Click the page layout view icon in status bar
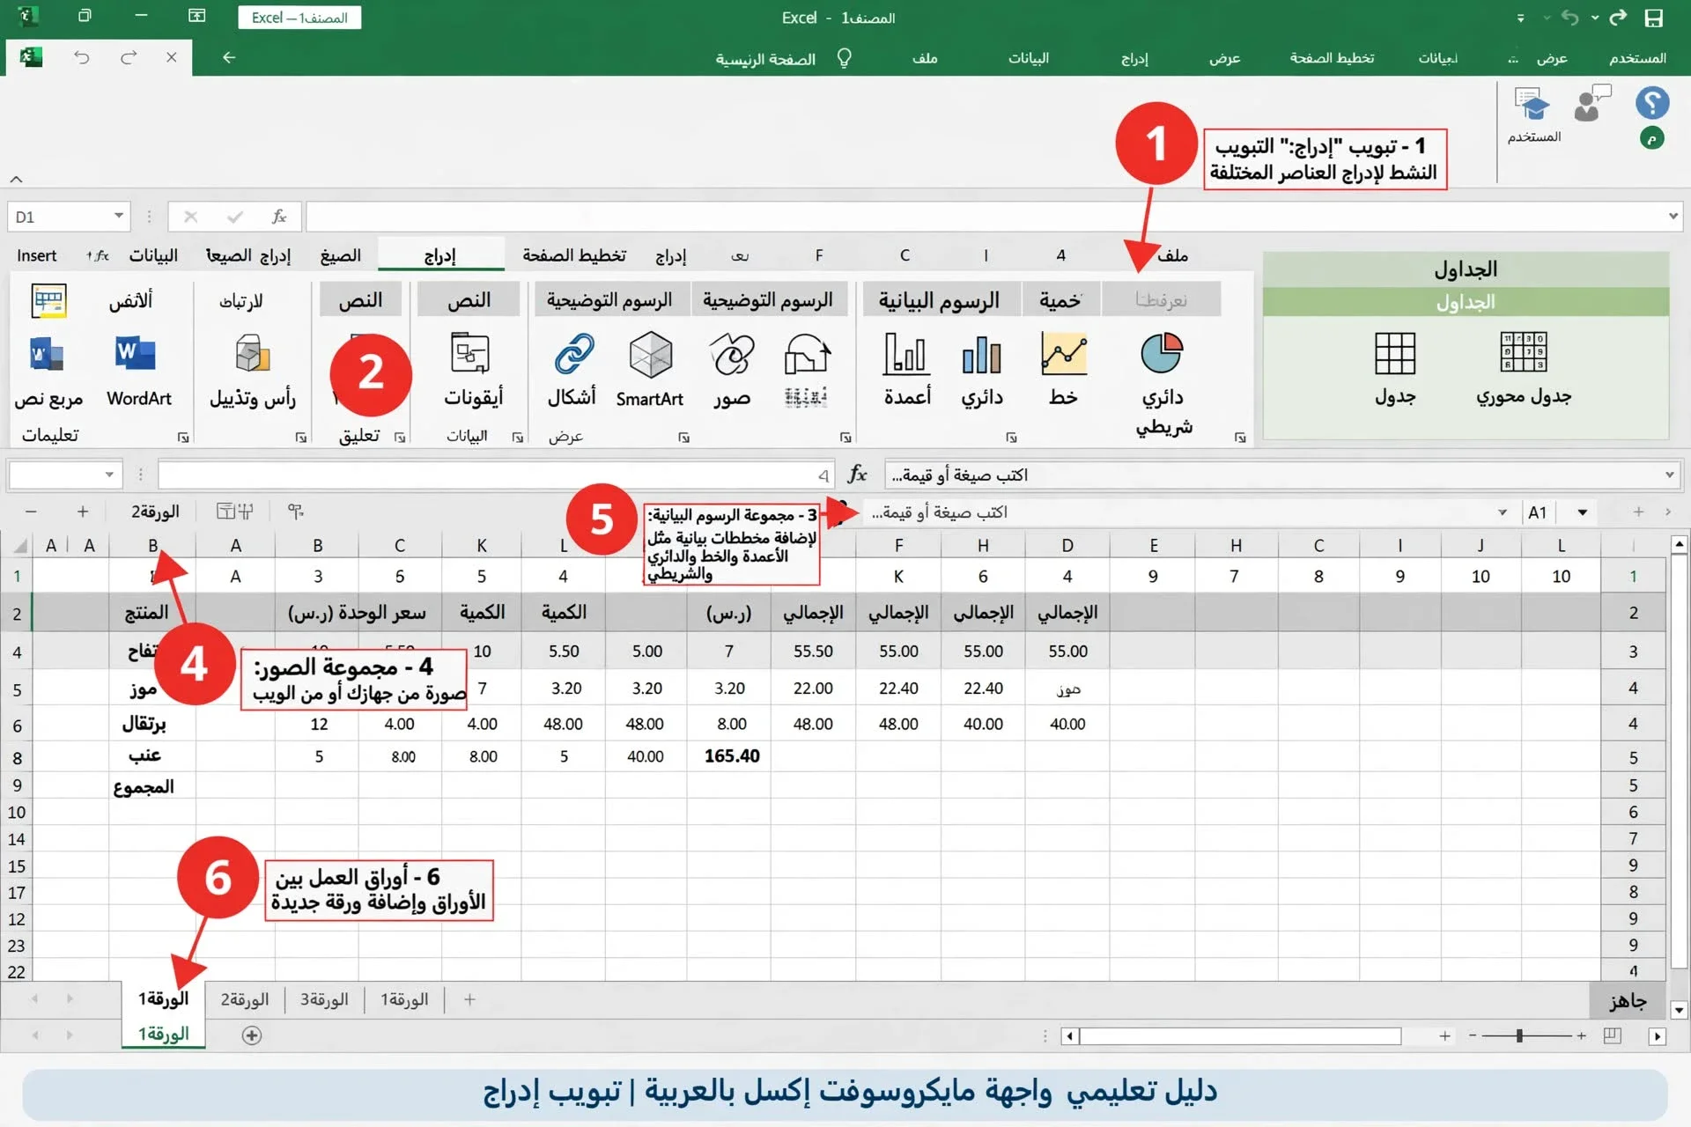Image resolution: width=1691 pixels, height=1127 pixels. click(1613, 1035)
